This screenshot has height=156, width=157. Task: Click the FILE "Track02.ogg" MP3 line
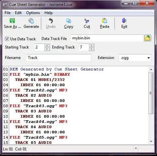tap(39, 90)
